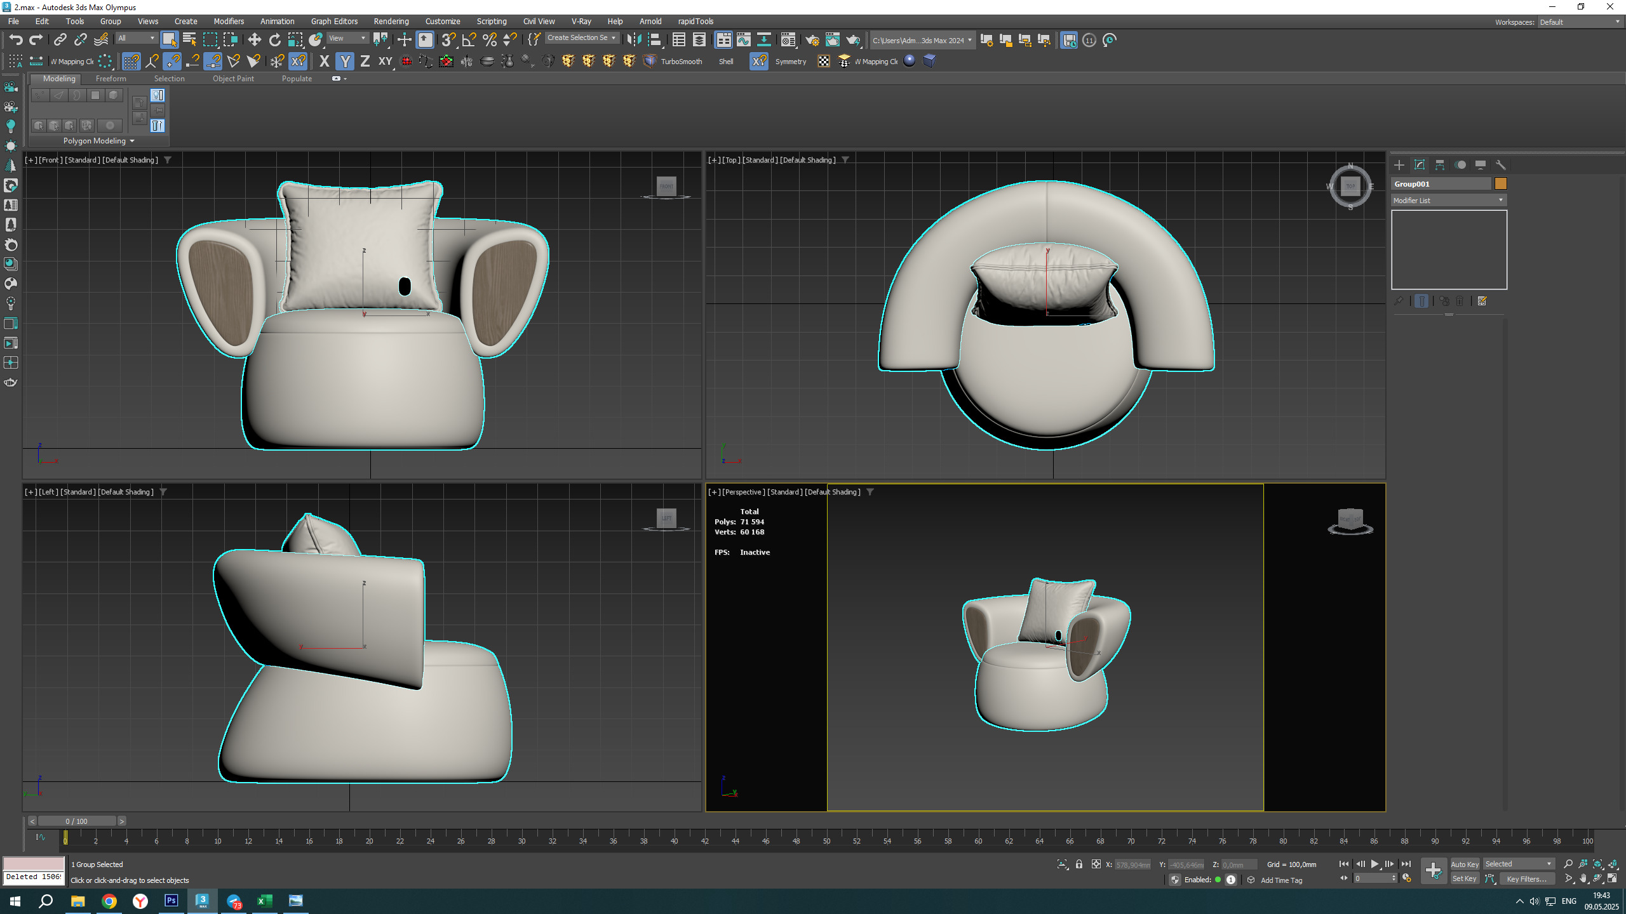Open the Front viewport filter funnel
Image resolution: width=1626 pixels, height=914 pixels.
(x=168, y=160)
